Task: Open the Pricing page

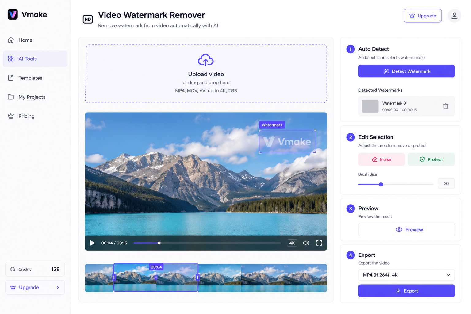Action: 35,116
